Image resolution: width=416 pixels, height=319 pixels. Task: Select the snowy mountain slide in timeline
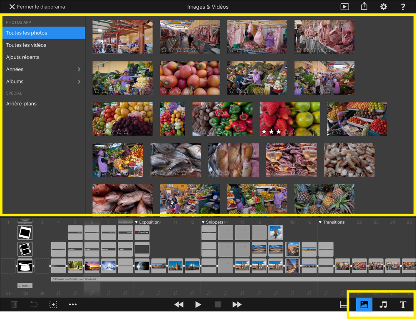[x=109, y=266]
